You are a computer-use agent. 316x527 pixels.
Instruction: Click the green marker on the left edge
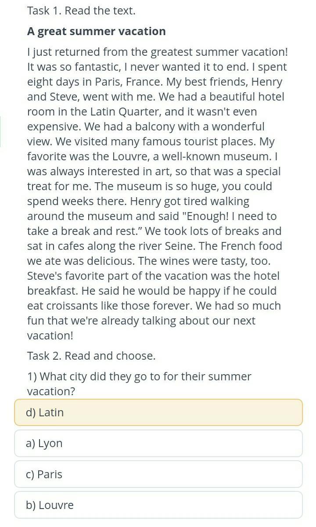pyautogui.click(x=0, y=132)
